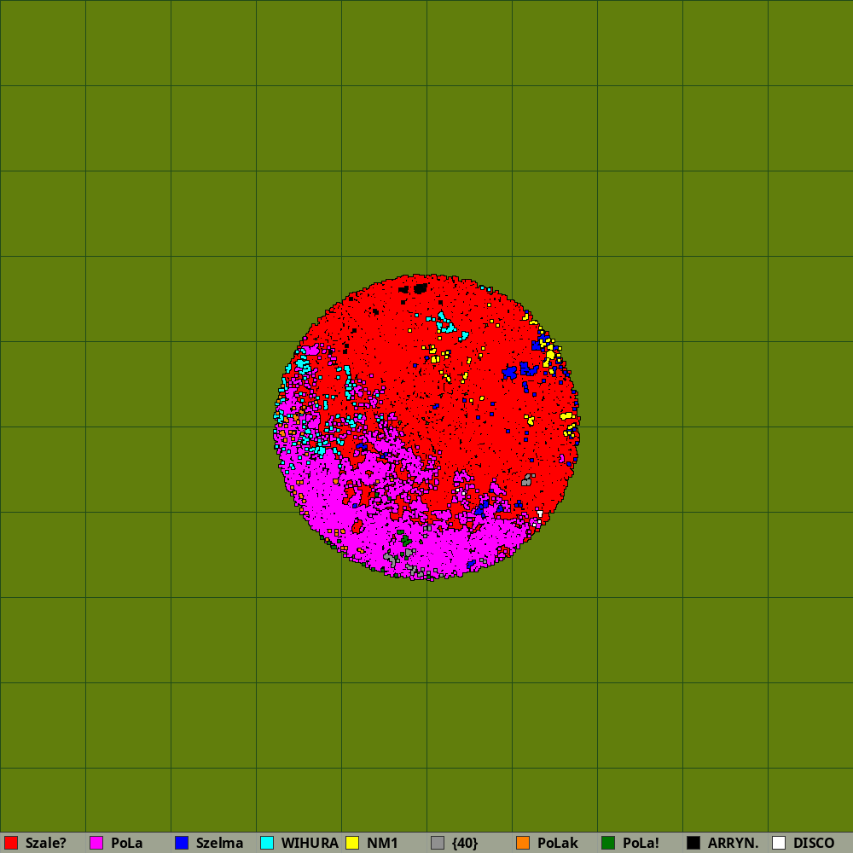Click the {40} legend label text
Screen dimensions: 853x853
coord(465,843)
